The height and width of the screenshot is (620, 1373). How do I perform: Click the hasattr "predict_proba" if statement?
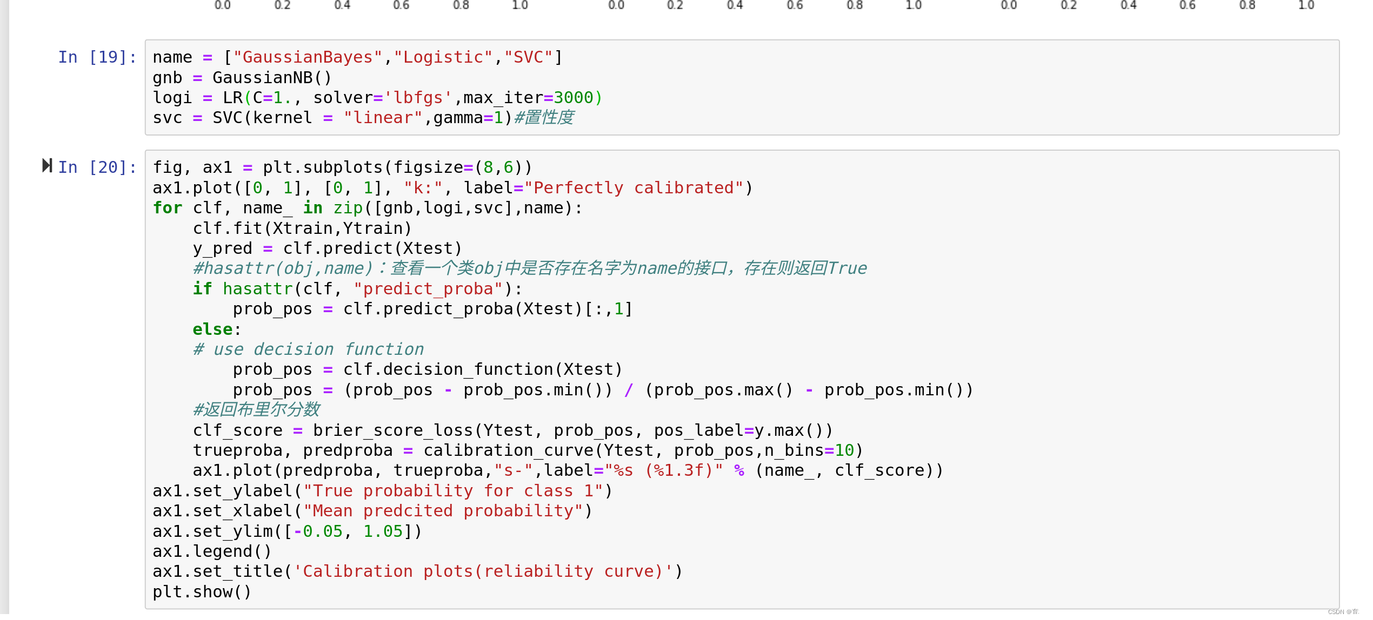(357, 289)
